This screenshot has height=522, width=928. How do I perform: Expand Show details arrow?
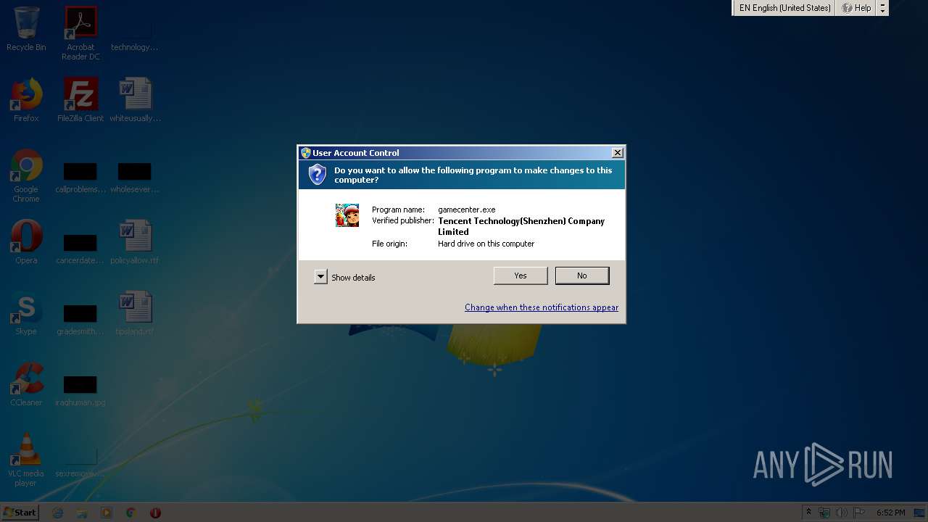pos(320,277)
